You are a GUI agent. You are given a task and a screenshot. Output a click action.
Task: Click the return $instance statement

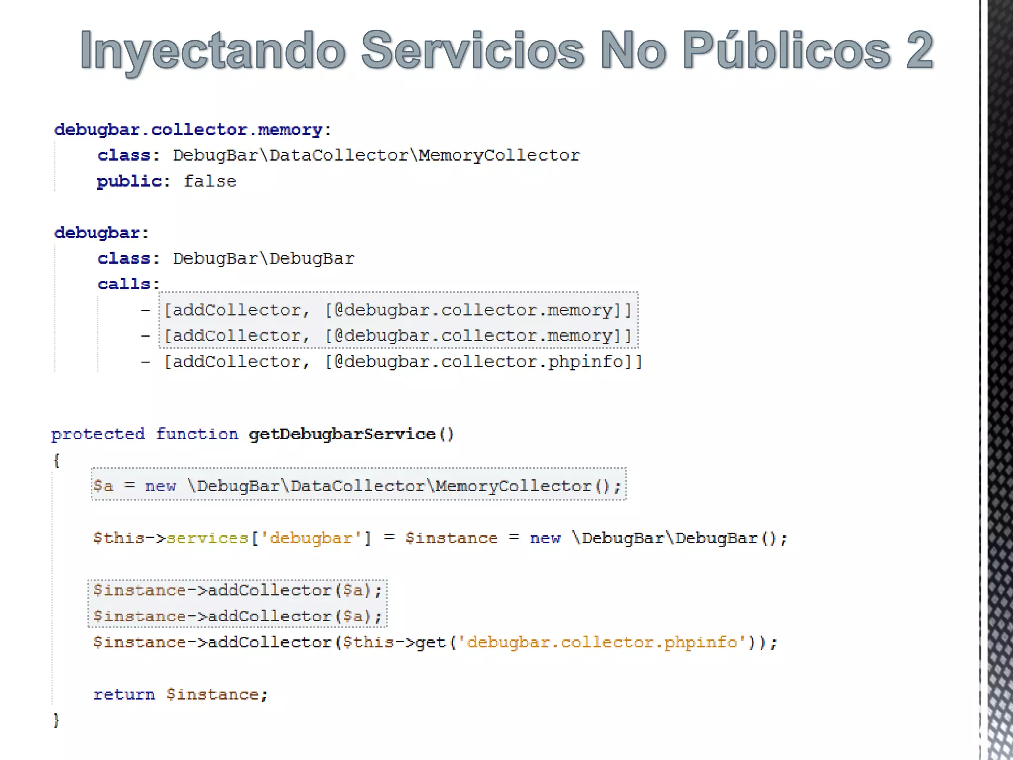(x=181, y=694)
